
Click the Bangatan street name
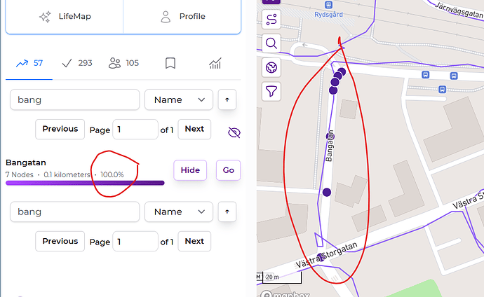tap(26, 163)
